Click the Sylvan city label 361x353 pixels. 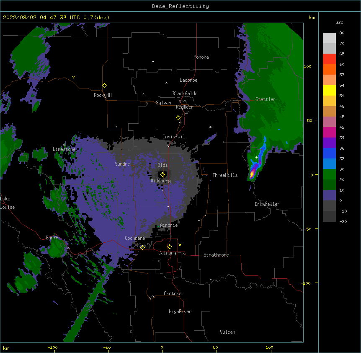coord(163,103)
